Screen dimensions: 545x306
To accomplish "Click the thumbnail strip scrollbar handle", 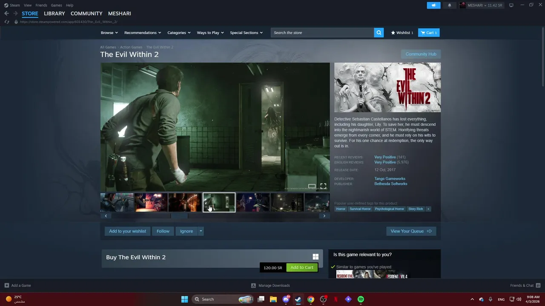I will click(x=179, y=216).
